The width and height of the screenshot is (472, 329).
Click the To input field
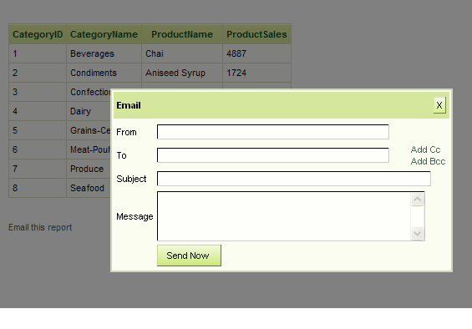pyautogui.click(x=273, y=155)
